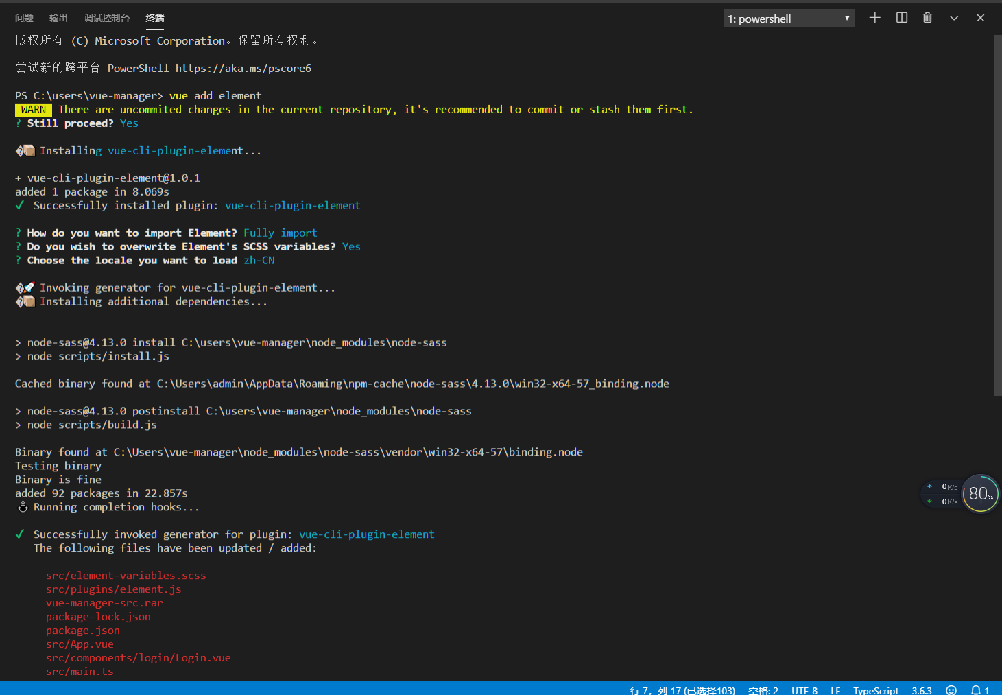
Task: Open the 调试控制台 tab
Action: 107,18
